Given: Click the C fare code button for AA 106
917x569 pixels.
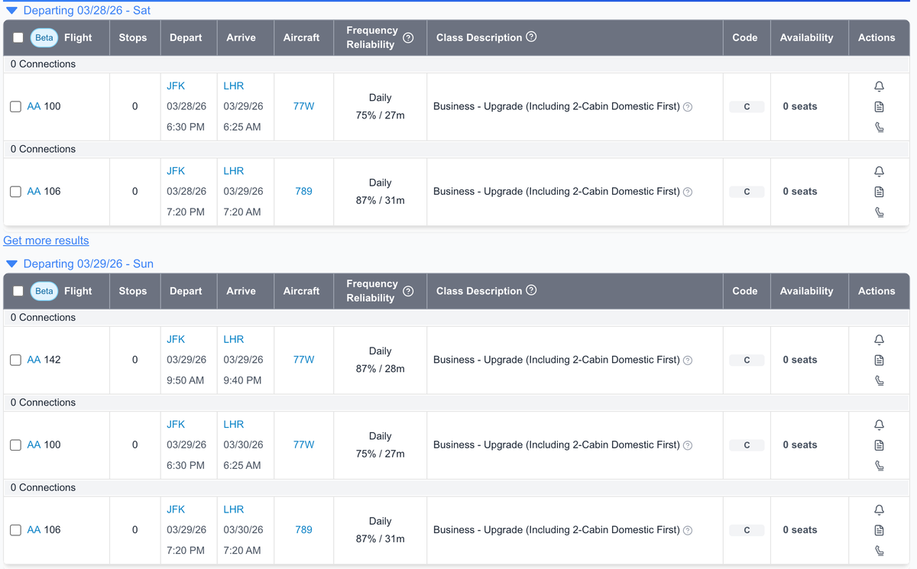Looking at the screenshot, I should coord(747,191).
